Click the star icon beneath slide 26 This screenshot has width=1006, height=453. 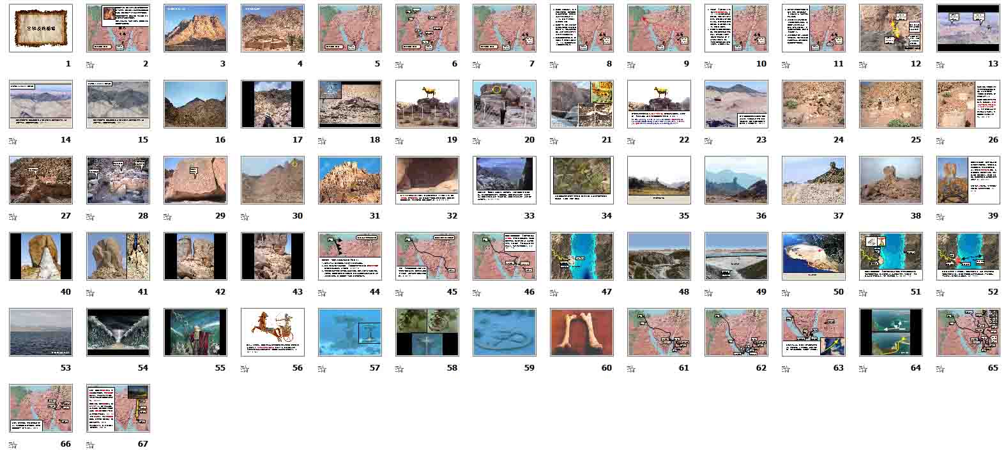pyautogui.click(x=940, y=140)
